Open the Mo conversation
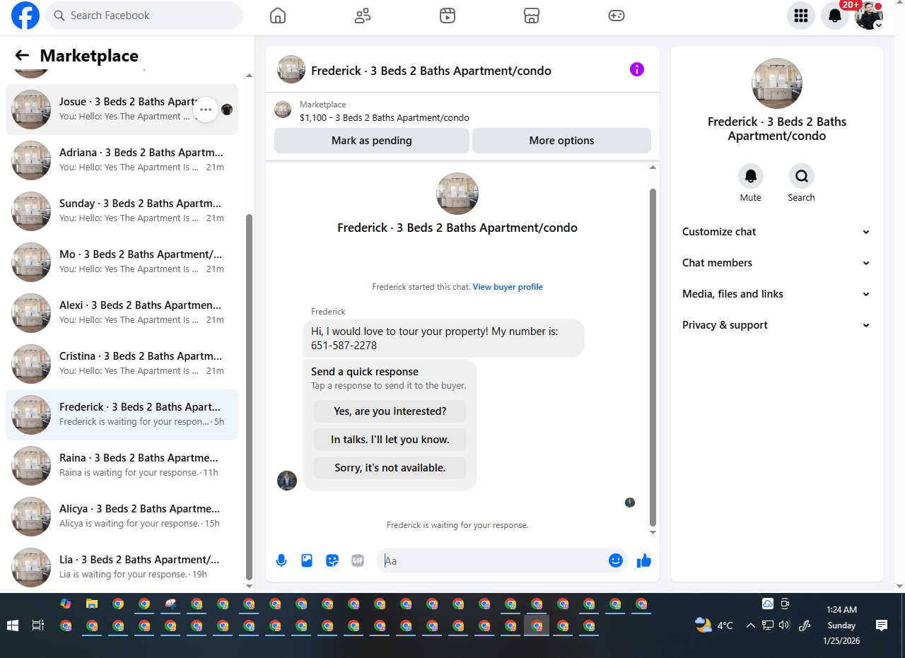This screenshot has width=905, height=658. coord(122,262)
